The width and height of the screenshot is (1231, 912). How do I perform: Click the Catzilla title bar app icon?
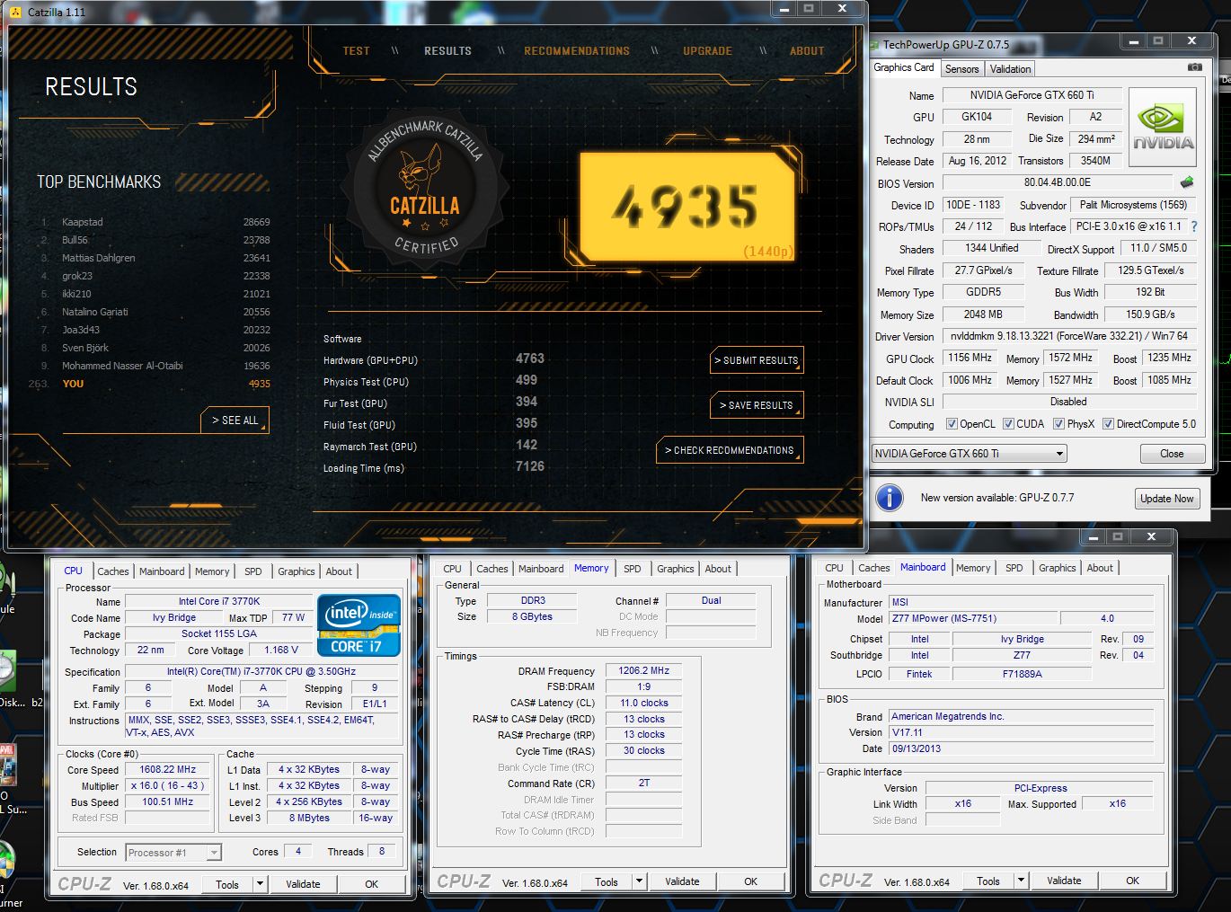(14, 12)
